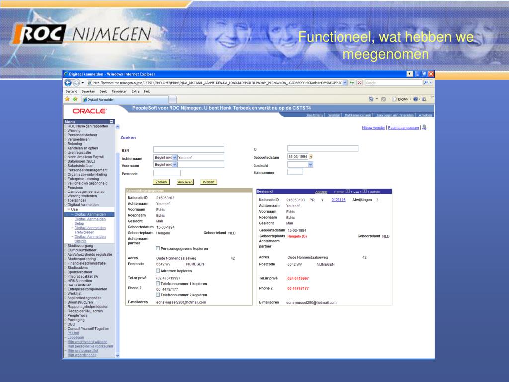Viewport: 509px width, 382px height.
Task: Click menu scrollbar down arrow
Action: click(x=117, y=355)
